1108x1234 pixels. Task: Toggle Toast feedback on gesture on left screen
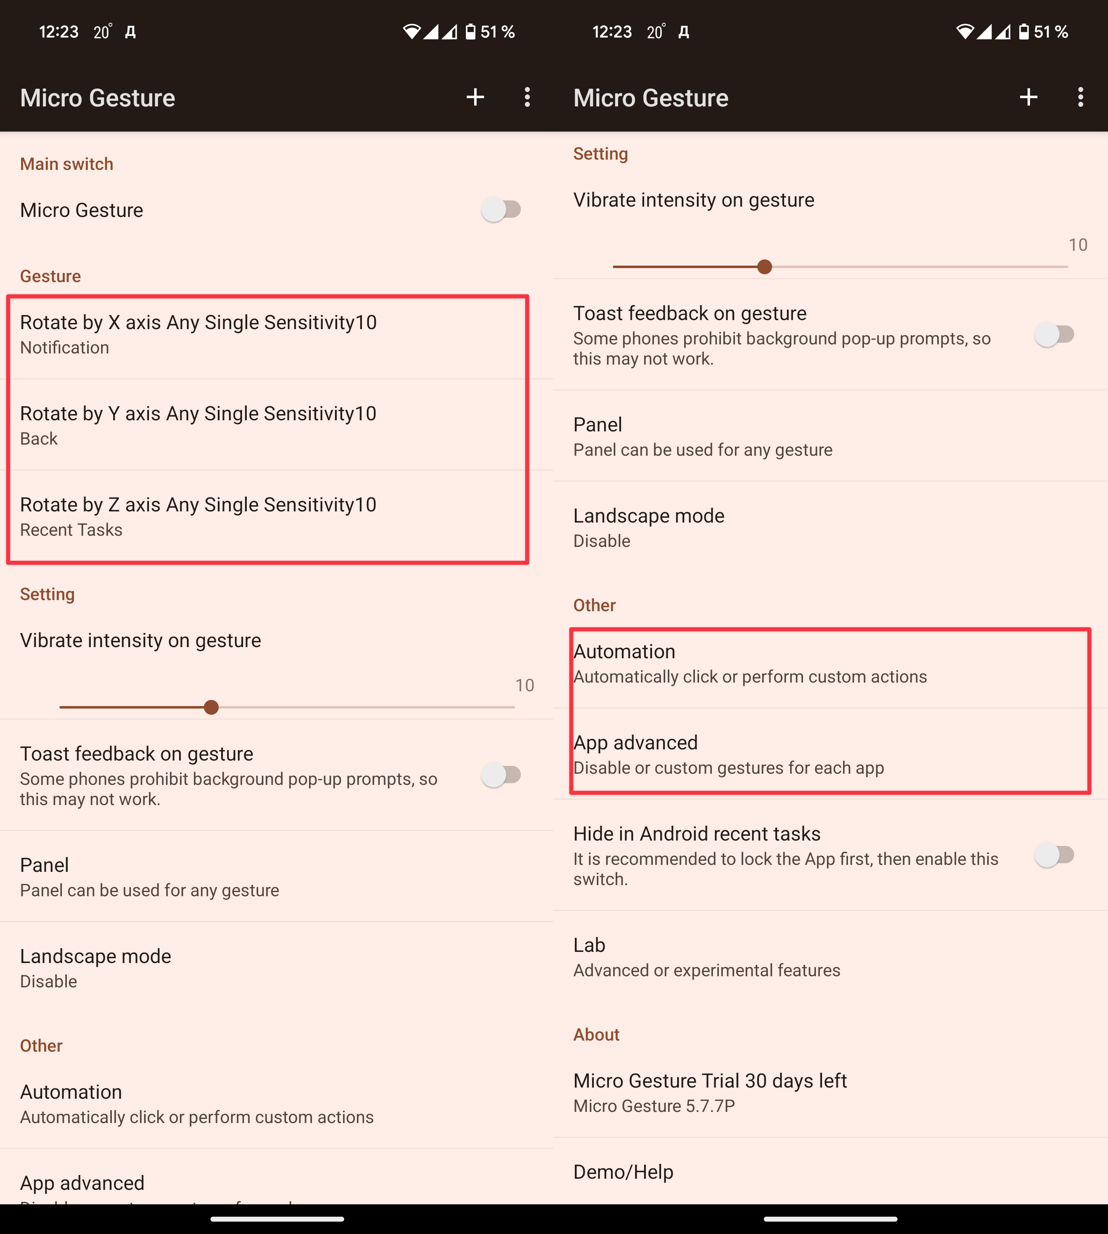coord(501,775)
